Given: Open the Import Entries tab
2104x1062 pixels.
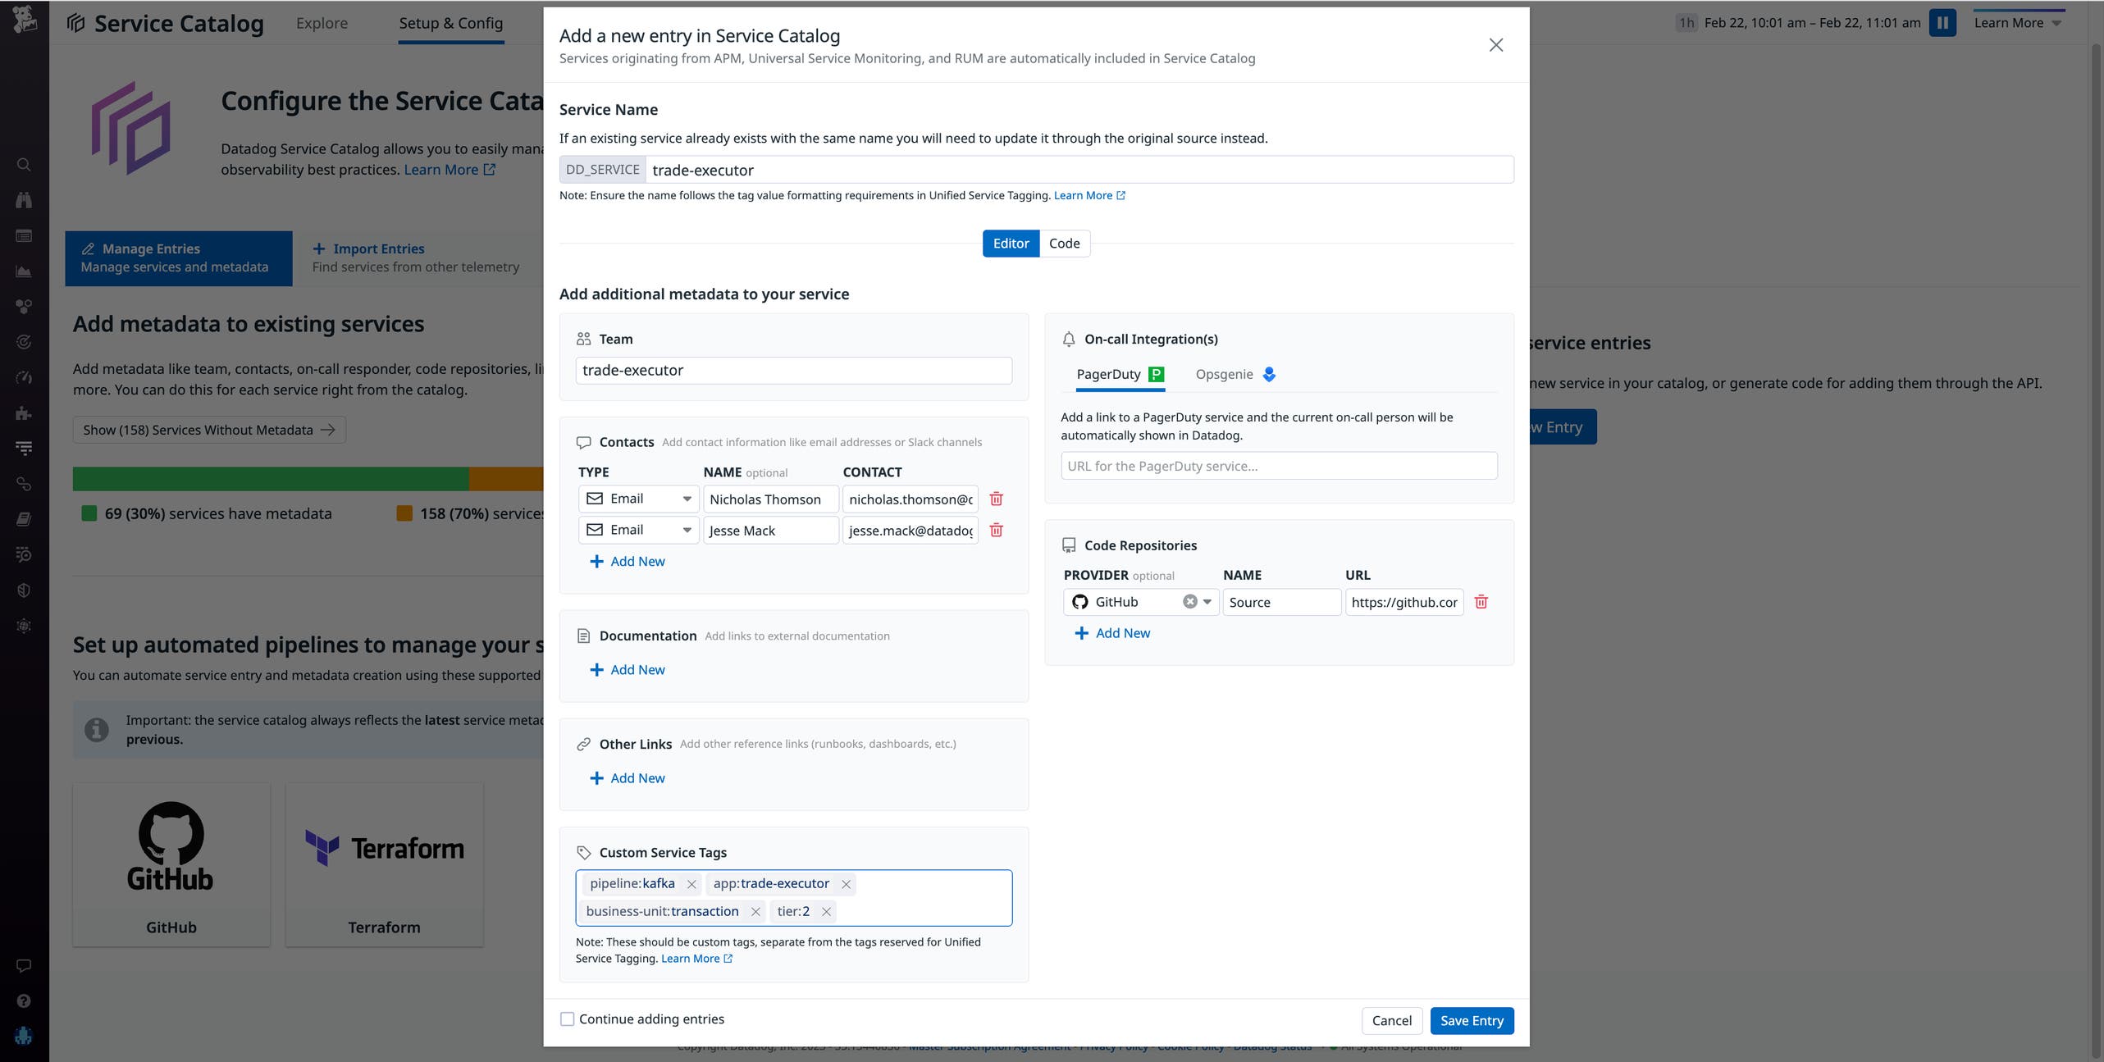Looking at the screenshot, I should [x=415, y=258].
